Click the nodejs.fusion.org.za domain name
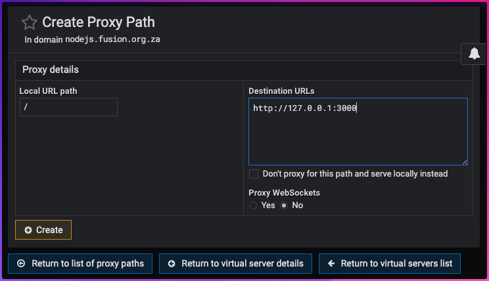489x281 pixels. point(112,39)
